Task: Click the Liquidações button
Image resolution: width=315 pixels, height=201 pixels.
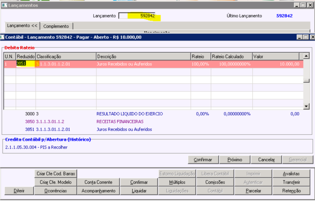Action: pyautogui.click(x=177, y=191)
